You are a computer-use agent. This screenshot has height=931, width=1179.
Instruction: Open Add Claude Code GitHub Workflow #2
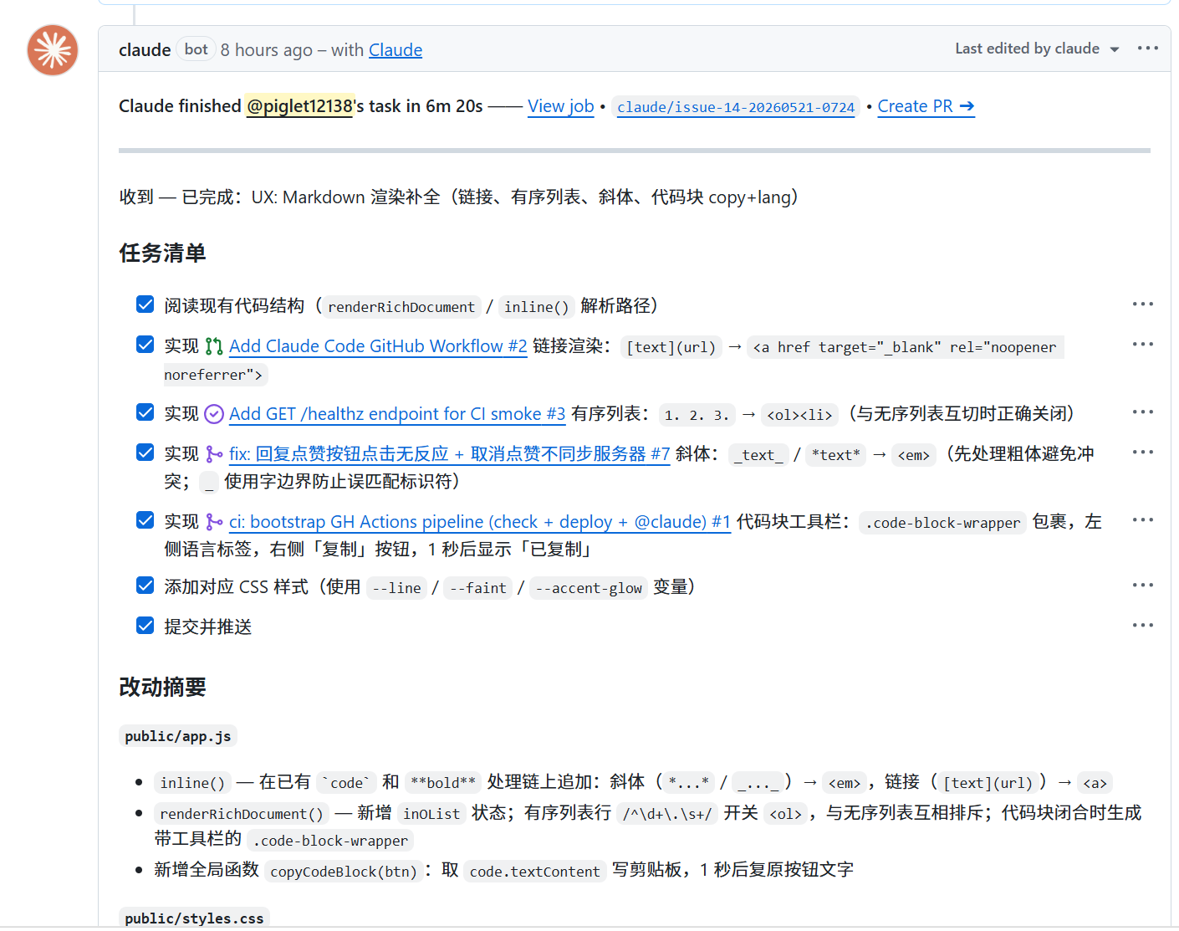tap(378, 346)
